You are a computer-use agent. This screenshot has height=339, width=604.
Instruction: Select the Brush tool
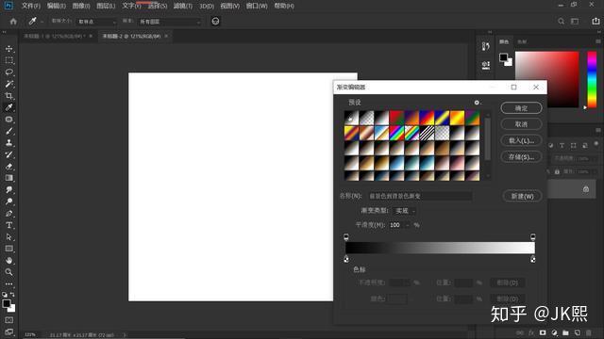coord(8,131)
